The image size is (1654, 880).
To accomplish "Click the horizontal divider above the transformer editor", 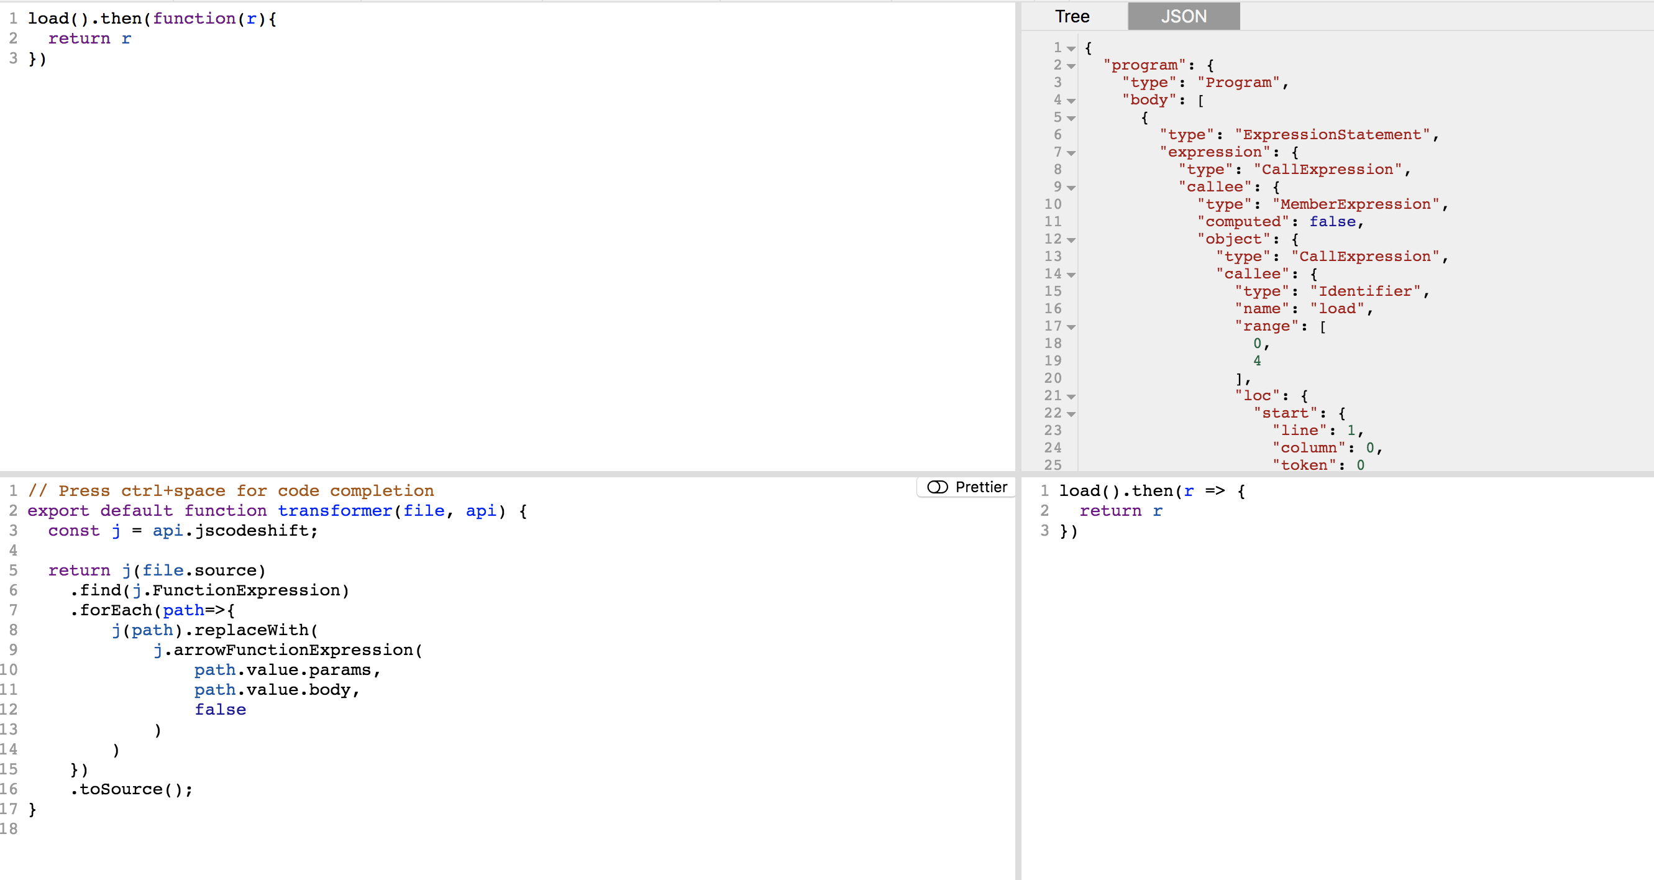I will point(507,474).
